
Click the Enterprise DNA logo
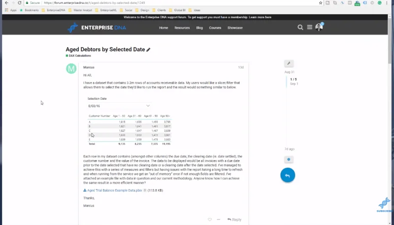[97, 28]
